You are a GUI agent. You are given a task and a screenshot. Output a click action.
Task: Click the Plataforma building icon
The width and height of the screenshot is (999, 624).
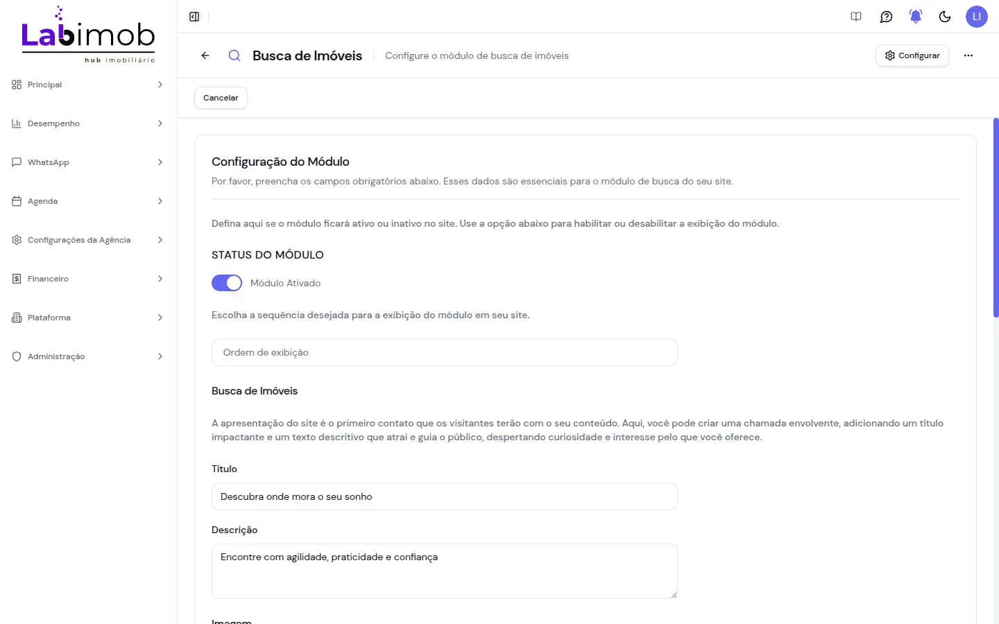coord(17,318)
